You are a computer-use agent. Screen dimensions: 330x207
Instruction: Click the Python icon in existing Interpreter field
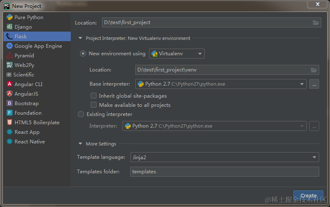click(127, 126)
